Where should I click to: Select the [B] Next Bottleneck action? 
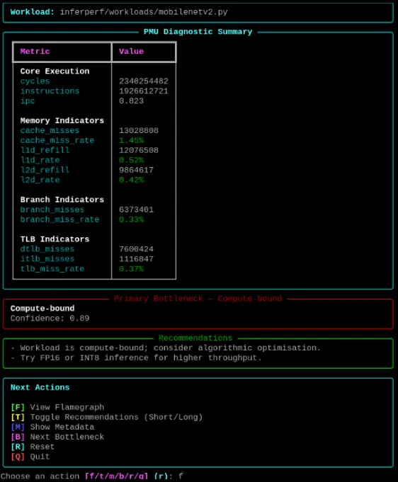click(57, 437)
